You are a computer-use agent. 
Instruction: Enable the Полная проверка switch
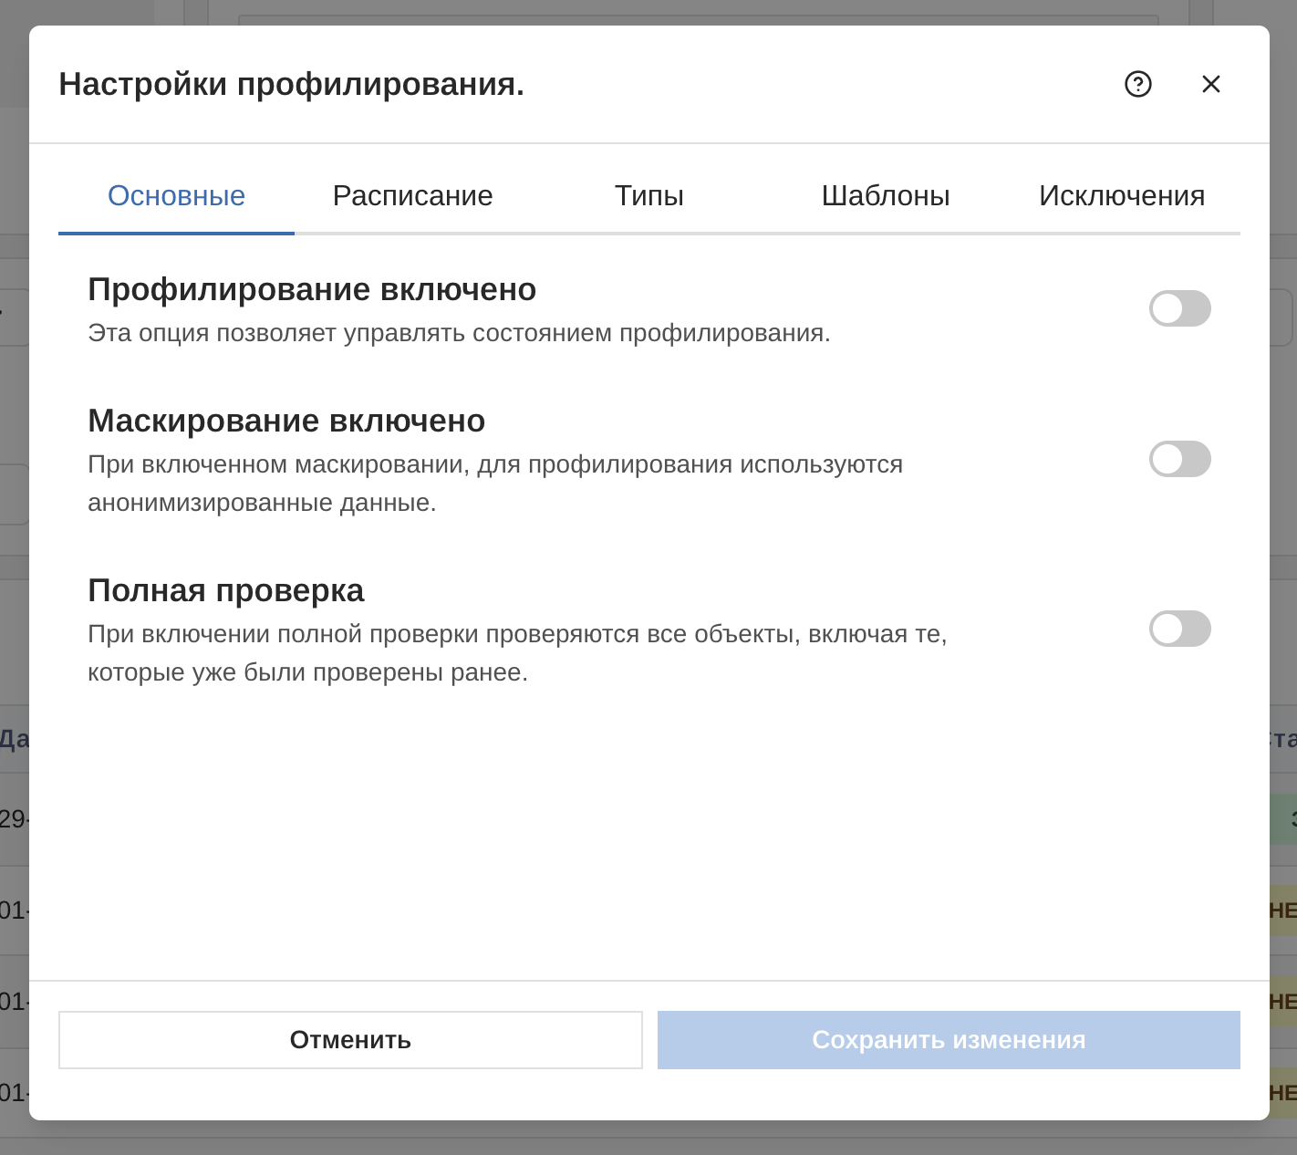click(1179, 629)
